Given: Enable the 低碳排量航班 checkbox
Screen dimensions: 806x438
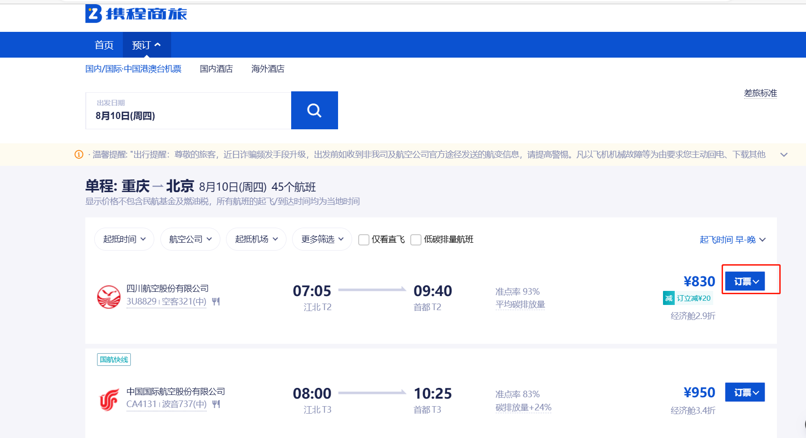Looking at the screenshot, I should 416,240.
